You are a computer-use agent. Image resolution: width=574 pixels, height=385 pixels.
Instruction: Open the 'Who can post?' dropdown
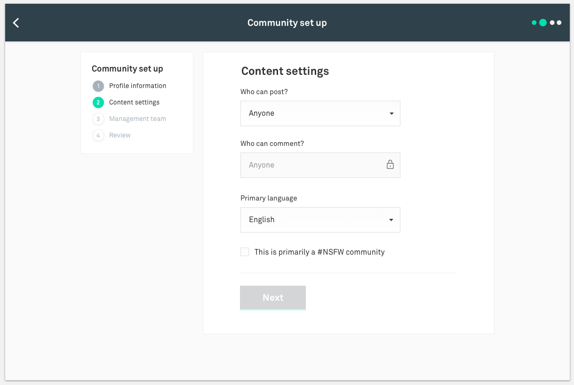point(320,113)
